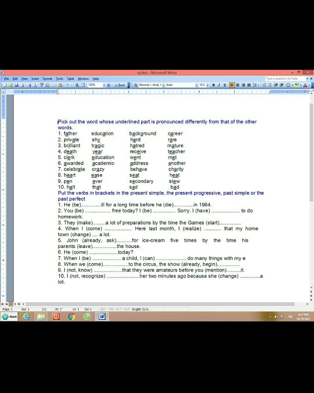Toggle OVR overtype mode
The height and width of the screenshot is (393, 314).
(127, 309)
